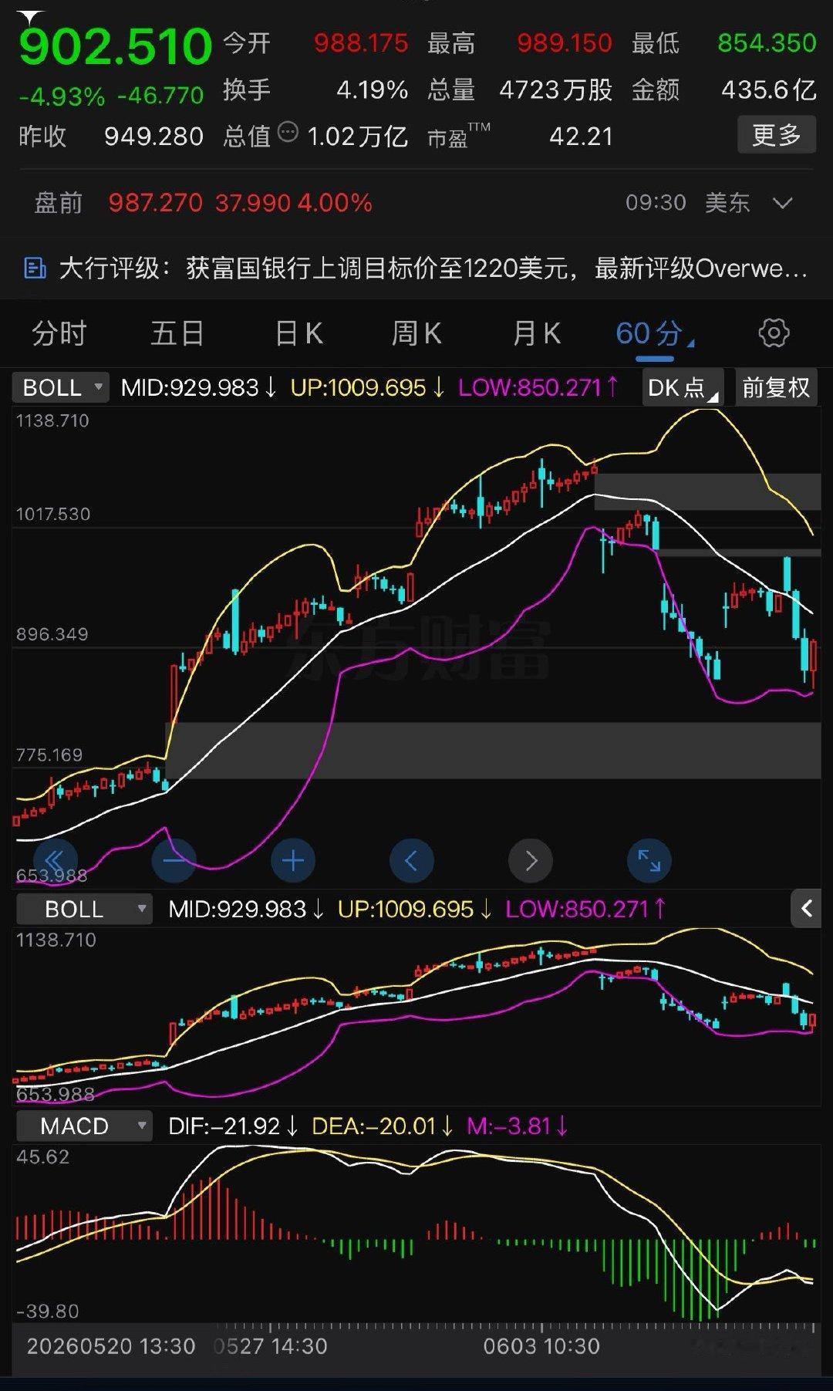Tap the 0527 14:30 time axis label

pos(270,1346)
